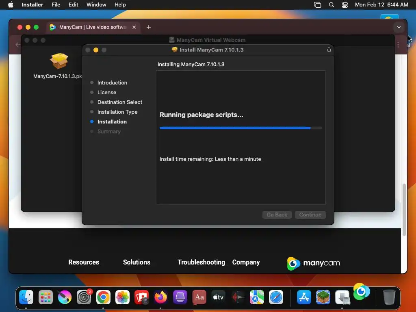Open ManyCam icon in the dock

(x=361, y=292)
